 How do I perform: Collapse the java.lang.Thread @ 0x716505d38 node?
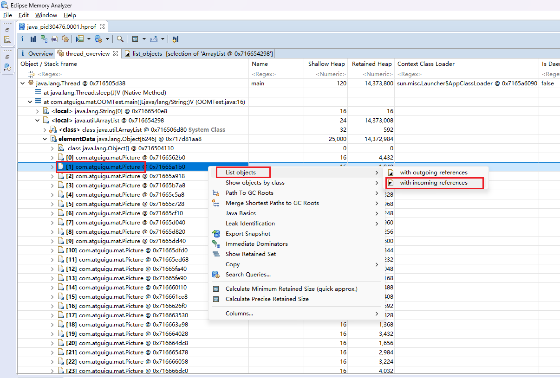coord(23,83)
